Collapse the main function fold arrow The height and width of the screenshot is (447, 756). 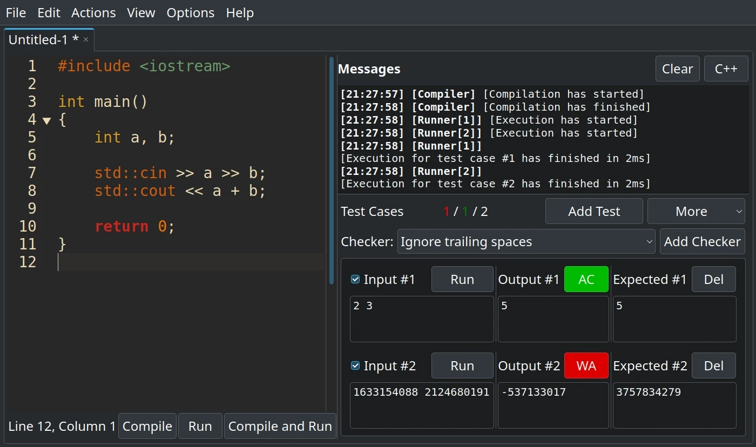click(46, 120)
